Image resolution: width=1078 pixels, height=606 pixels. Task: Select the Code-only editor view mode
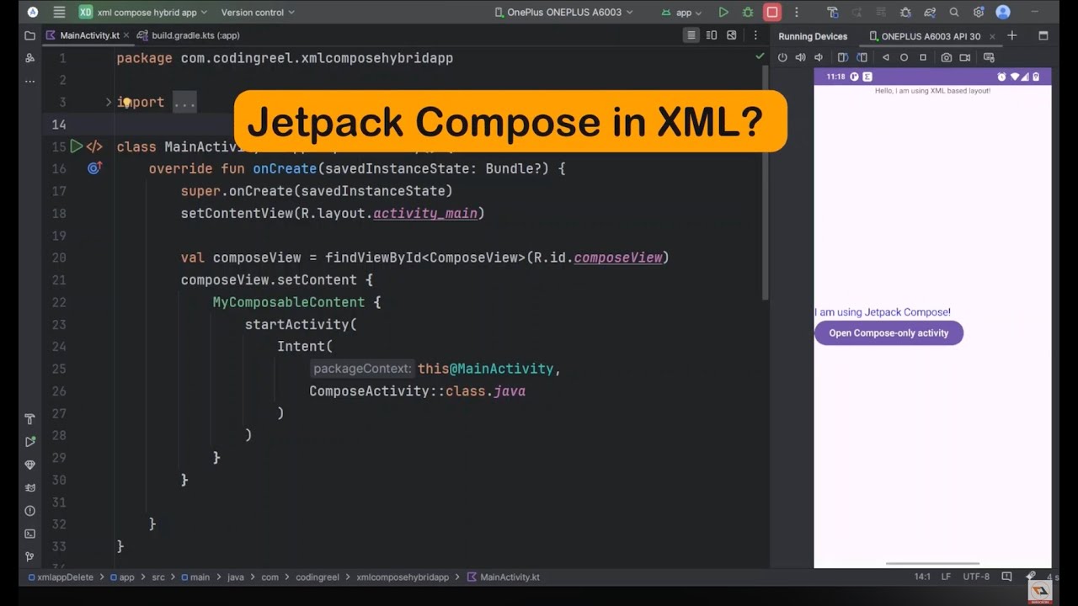pos(691,35)
